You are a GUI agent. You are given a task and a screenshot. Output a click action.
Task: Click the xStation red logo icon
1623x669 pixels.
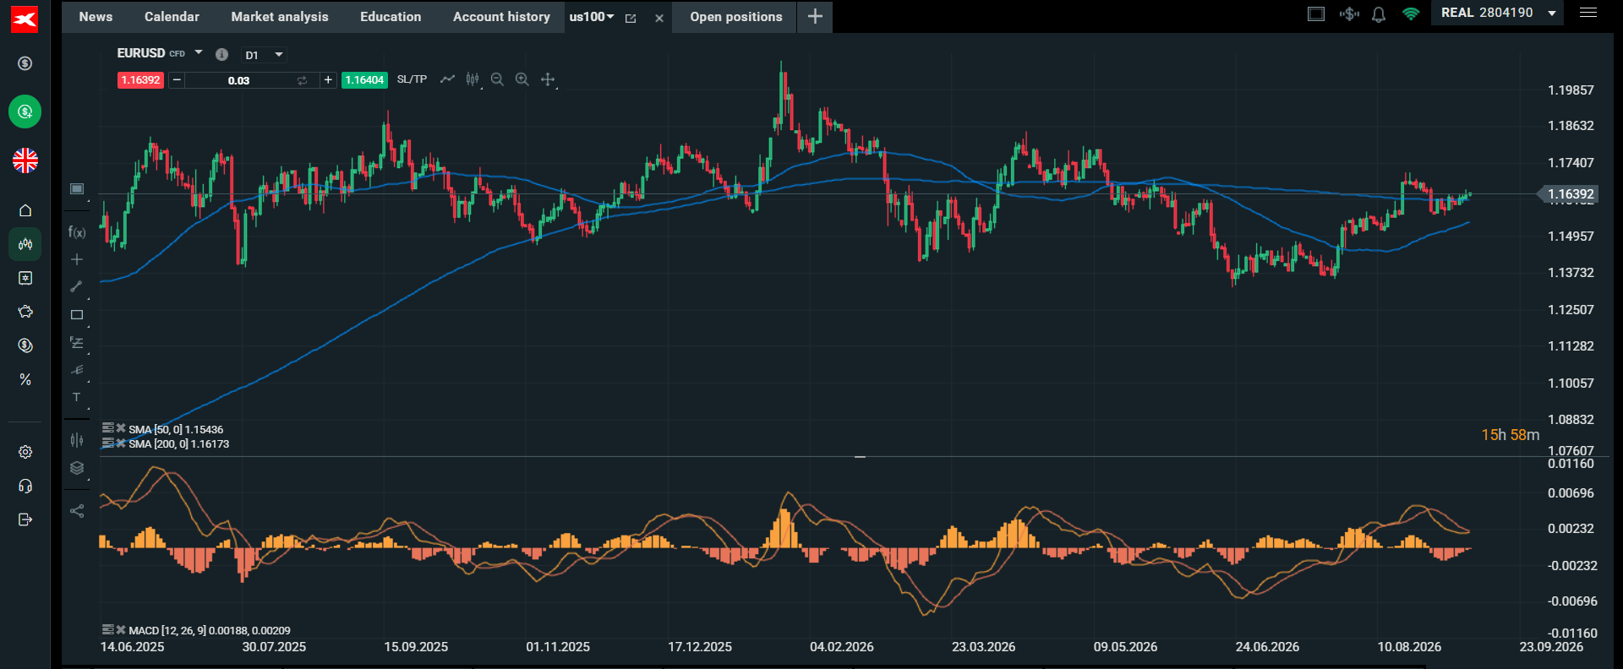coord(25,19)
